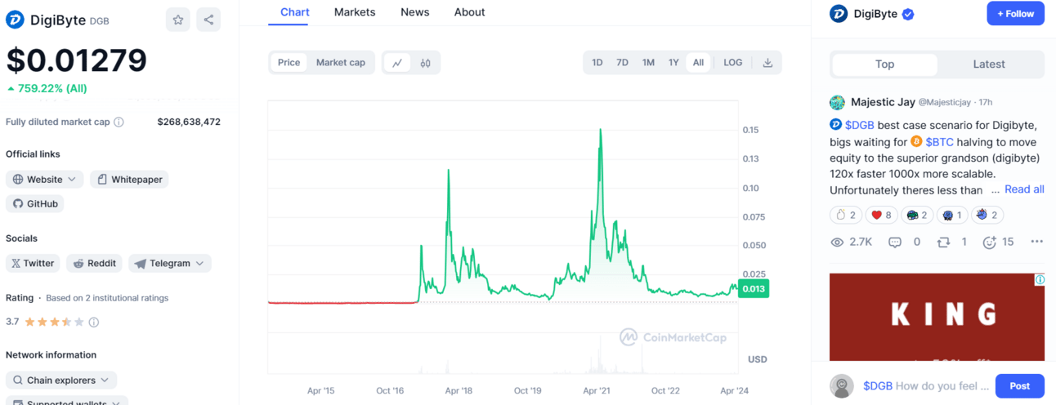Screen dimensions: 1056x405
Task: Toggle the LOG scale option
Action: tap(733, 63)
